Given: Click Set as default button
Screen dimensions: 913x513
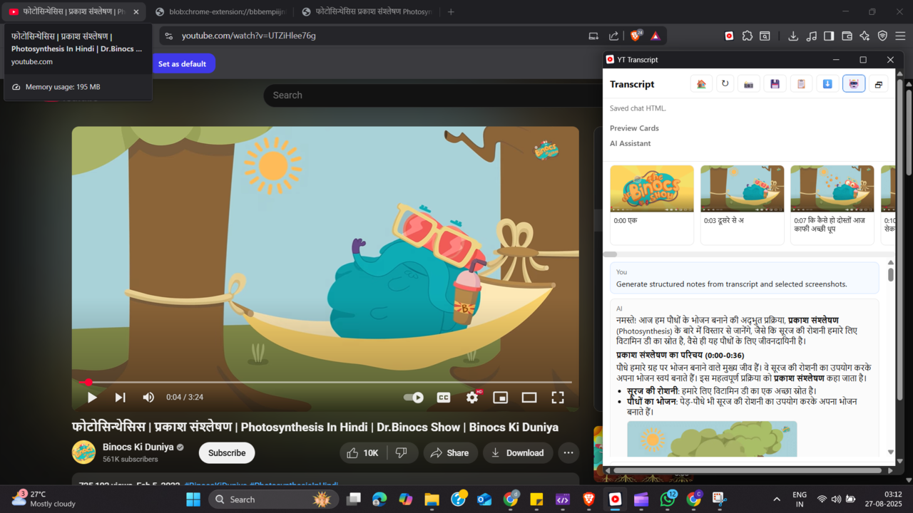Looking at the screenshot, I should (x=183, y=63).
